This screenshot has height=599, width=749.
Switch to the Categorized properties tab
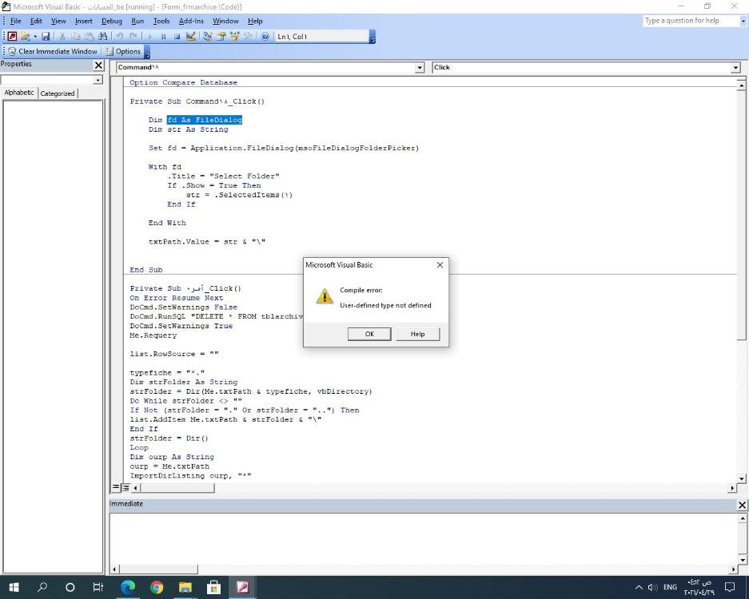[x=58, y=93]
